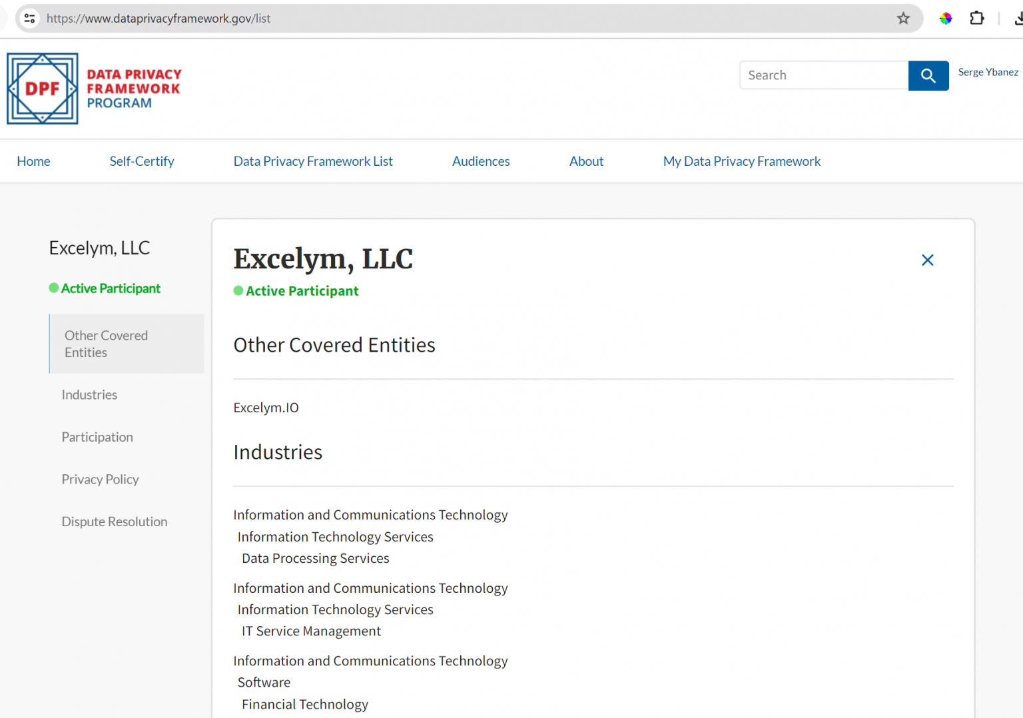This screenshot has height=718, width=1023.
Task: Open the Self-Certify menu item
Action: click(x=142, y=161)
